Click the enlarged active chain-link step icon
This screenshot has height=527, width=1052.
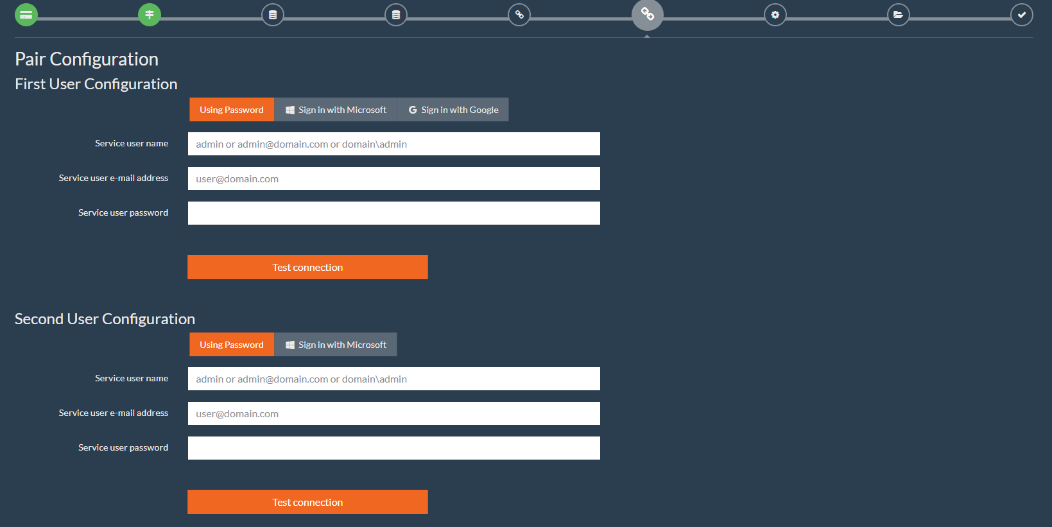[x=647, y=15]
